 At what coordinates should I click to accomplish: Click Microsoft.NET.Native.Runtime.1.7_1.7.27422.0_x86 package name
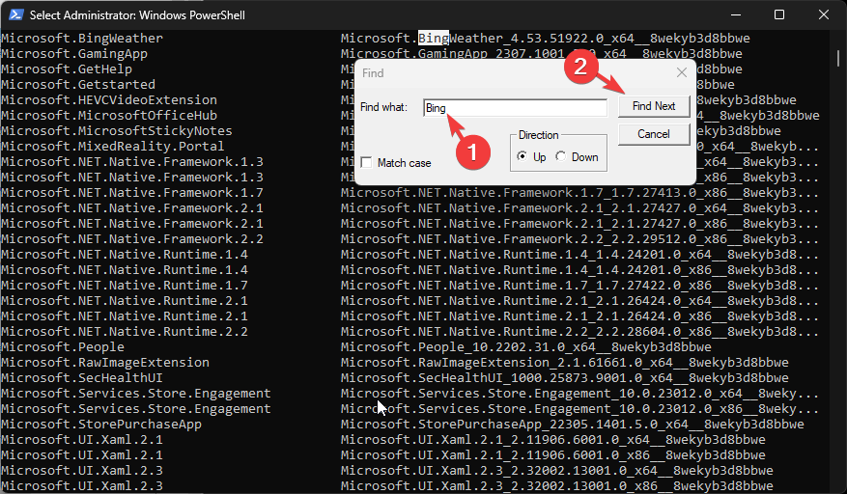580,285
